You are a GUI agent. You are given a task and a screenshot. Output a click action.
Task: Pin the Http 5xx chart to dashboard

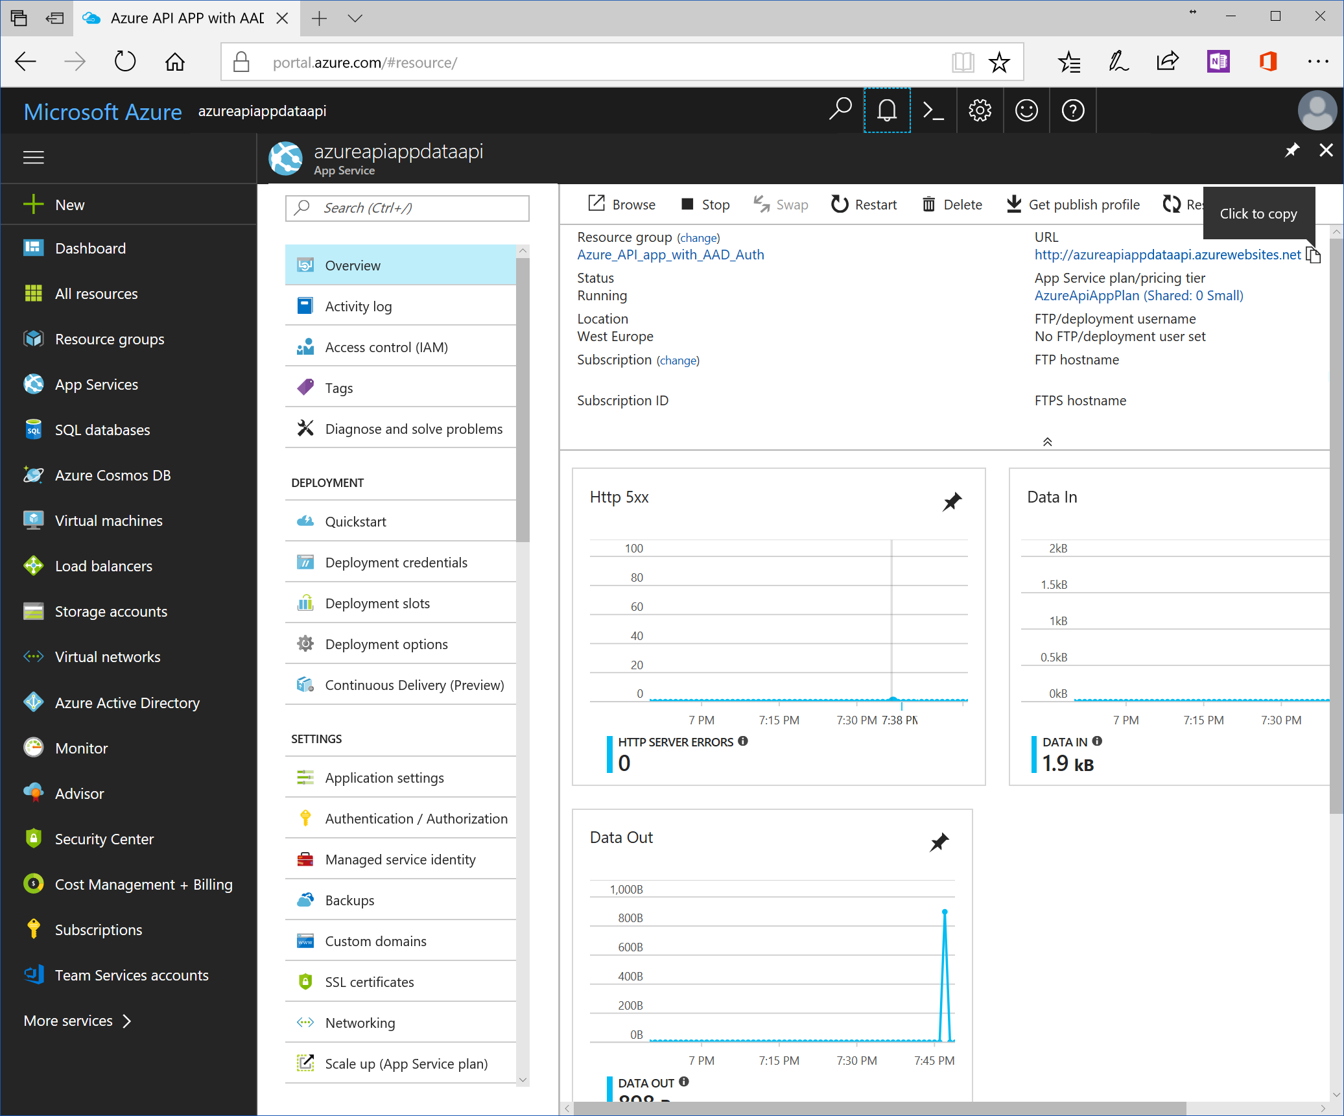[x=952, y=501]
